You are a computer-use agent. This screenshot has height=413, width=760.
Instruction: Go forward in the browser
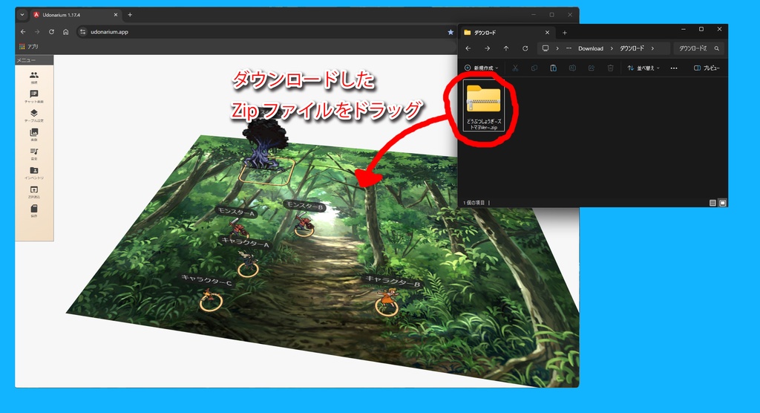(37, 31)
